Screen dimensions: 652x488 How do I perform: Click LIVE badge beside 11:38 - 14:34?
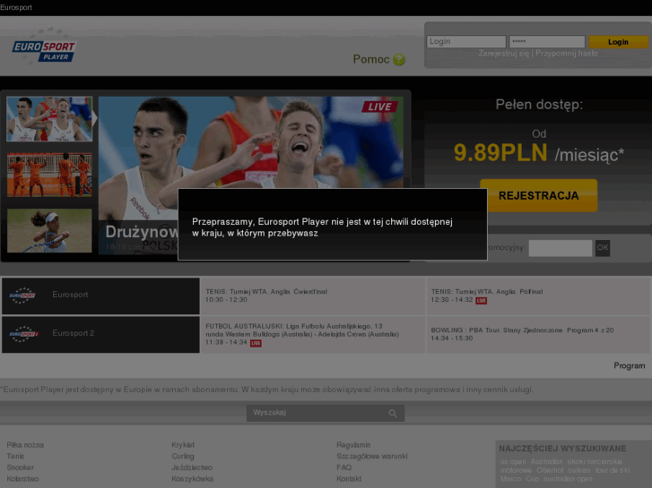(256, 343)
